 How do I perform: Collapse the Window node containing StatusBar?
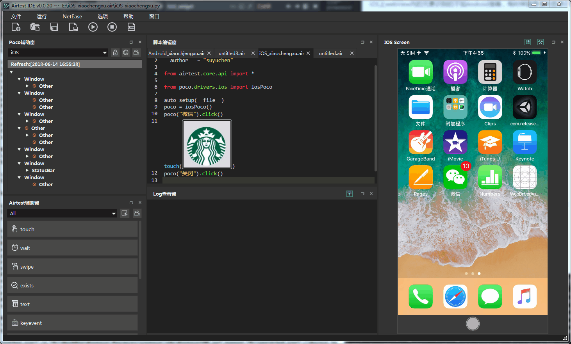coord(19,164)
